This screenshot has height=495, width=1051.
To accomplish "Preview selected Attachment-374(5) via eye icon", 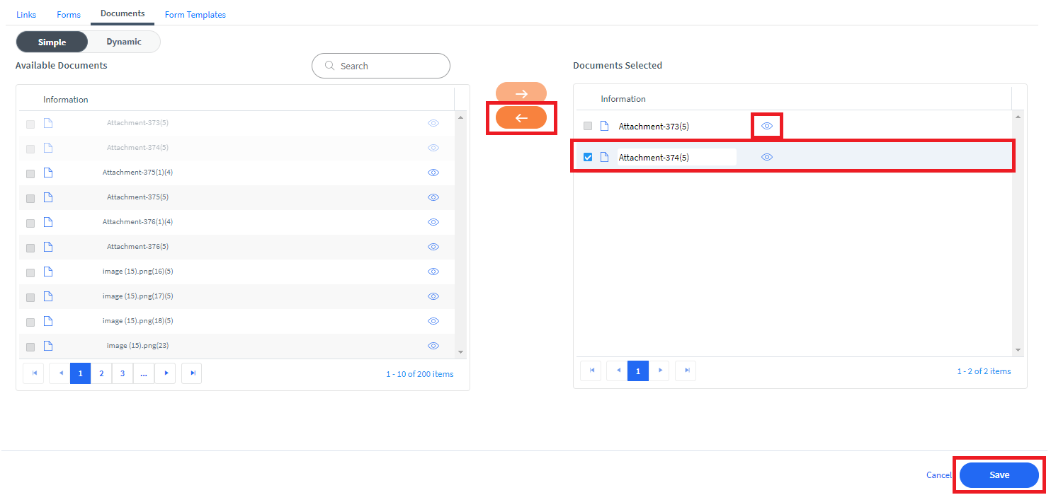I will coord(766,157).
